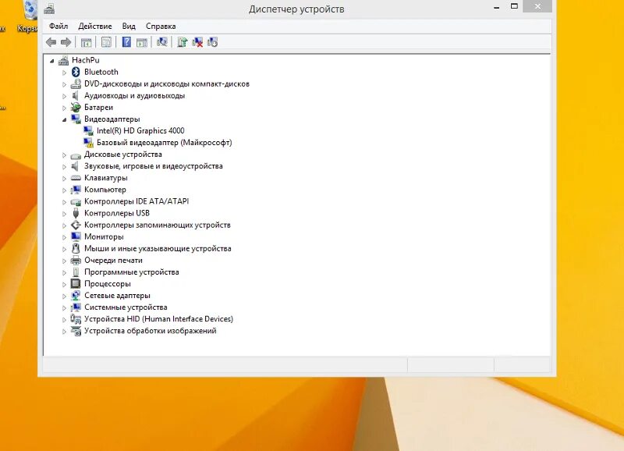Click the Disable device down-arrow icon
Screen dimensions: 624x451
pos(212,42)
